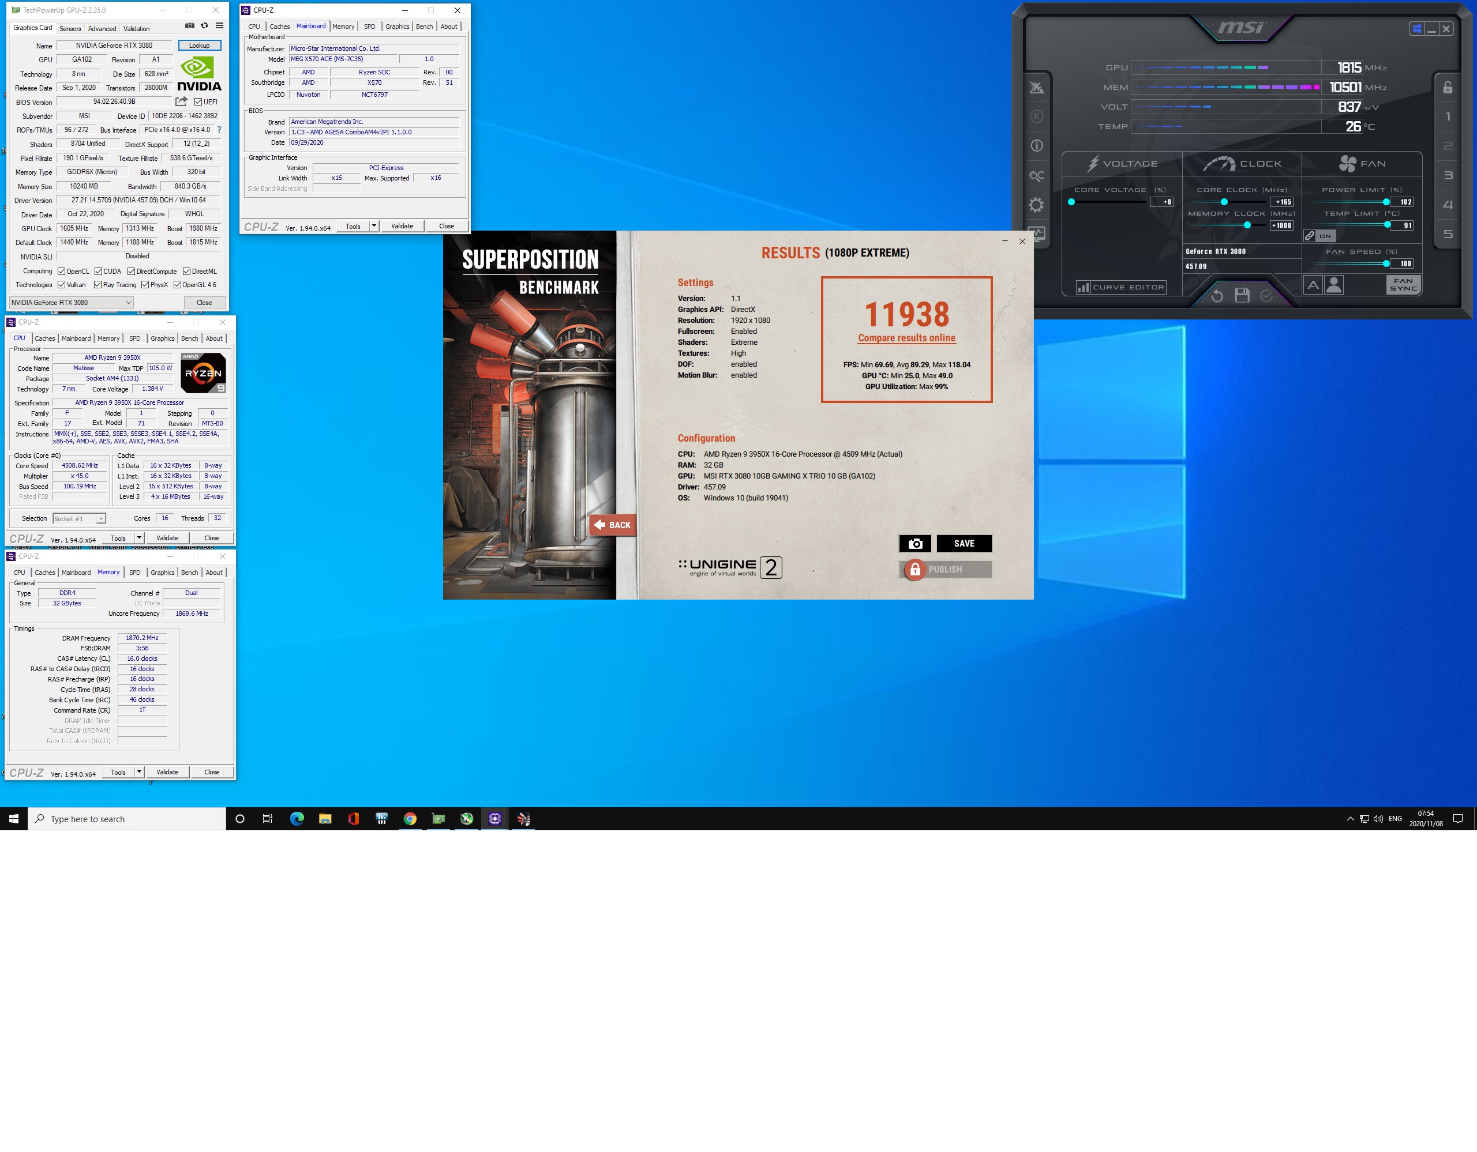Save Afterburner settings with the floppy disk icon

1242,295
